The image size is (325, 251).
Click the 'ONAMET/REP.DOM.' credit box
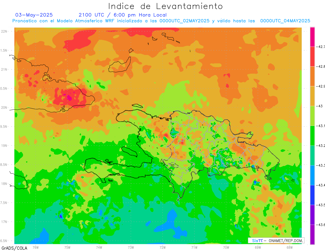276,240
